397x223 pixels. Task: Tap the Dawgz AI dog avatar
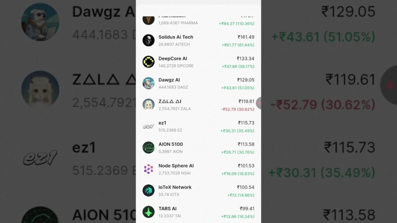pos(148,84)
